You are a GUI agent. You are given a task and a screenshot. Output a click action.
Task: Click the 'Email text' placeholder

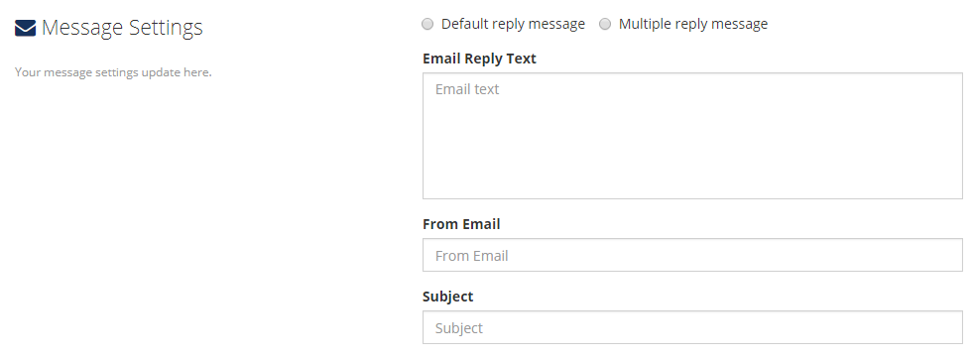point(466,89)
